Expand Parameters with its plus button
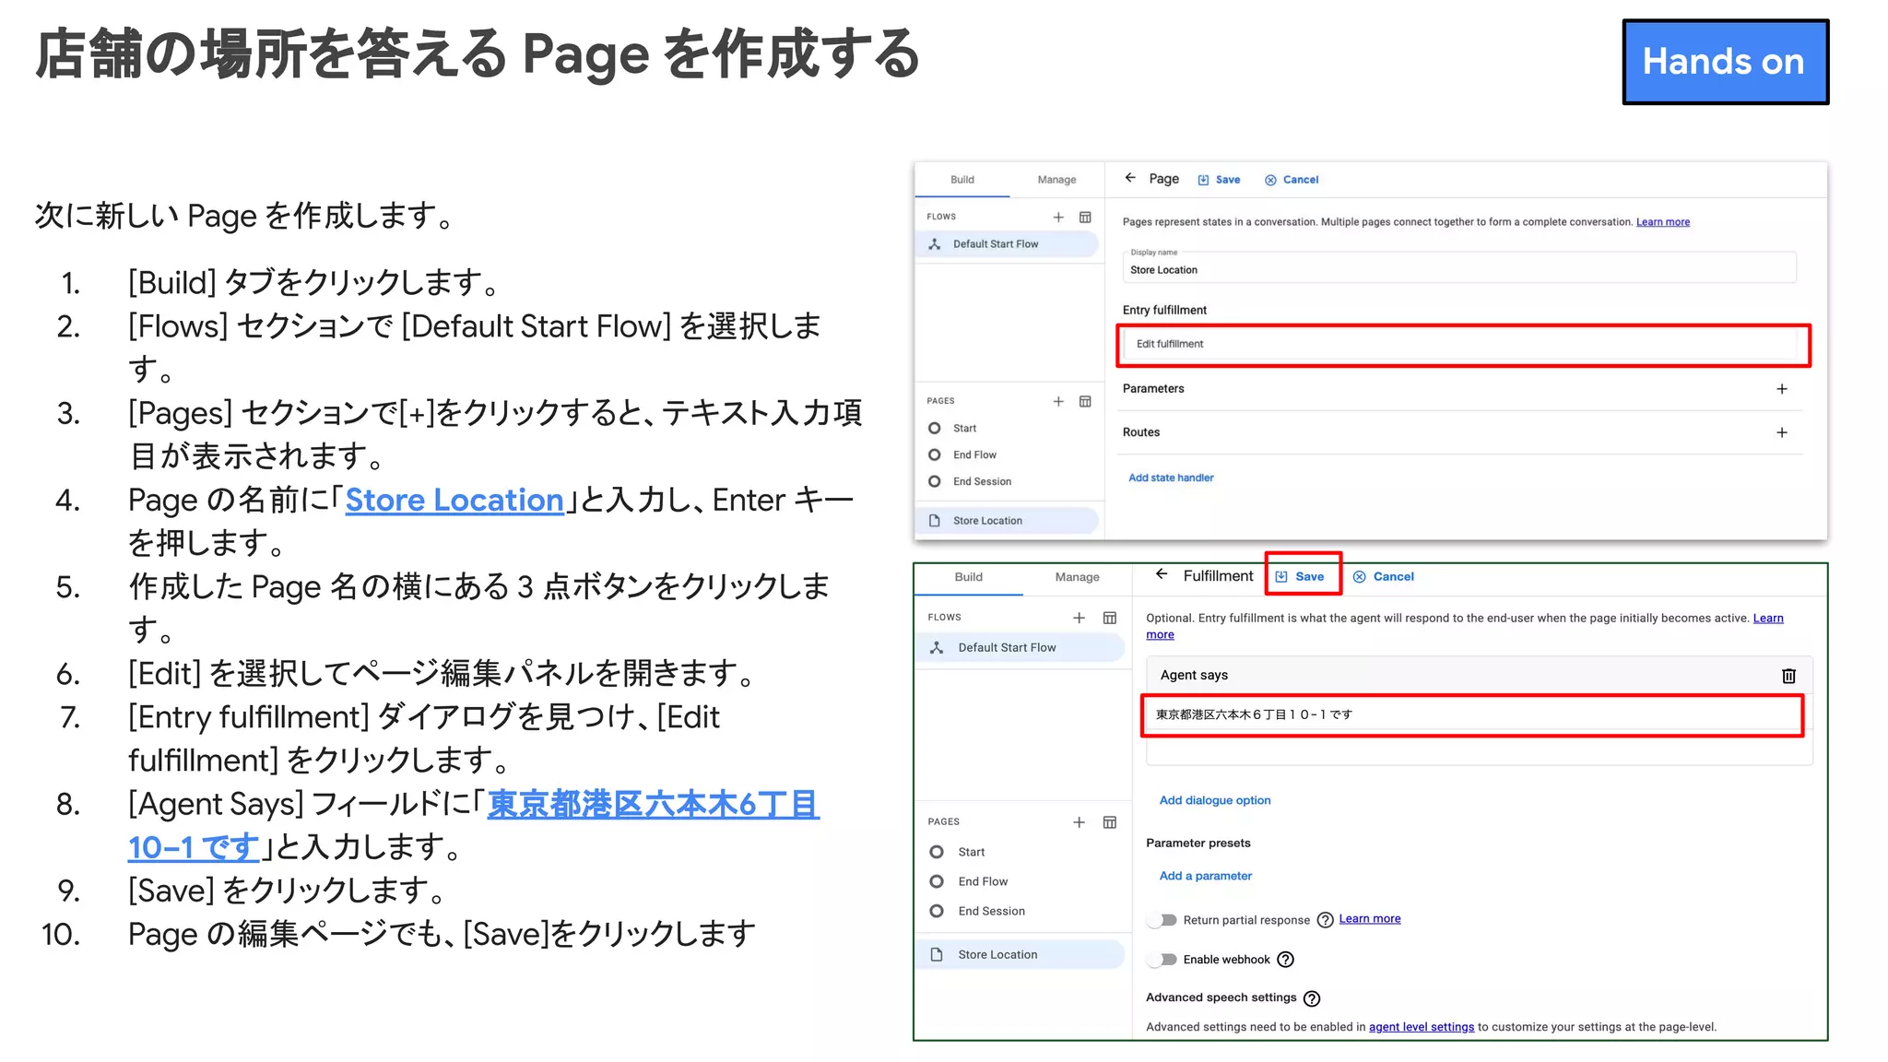This screenshot has height=1062, width=1888. [x=1782, y=389]
